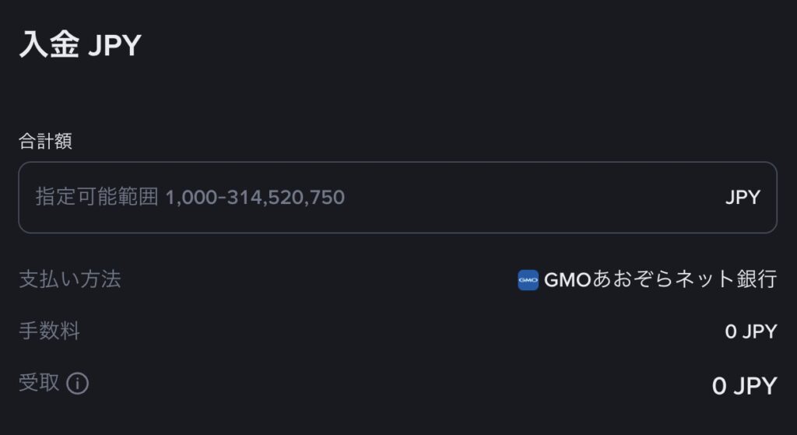Click the 手数料 row
Viewport: 797px width, 435px height.
(397, 332)
